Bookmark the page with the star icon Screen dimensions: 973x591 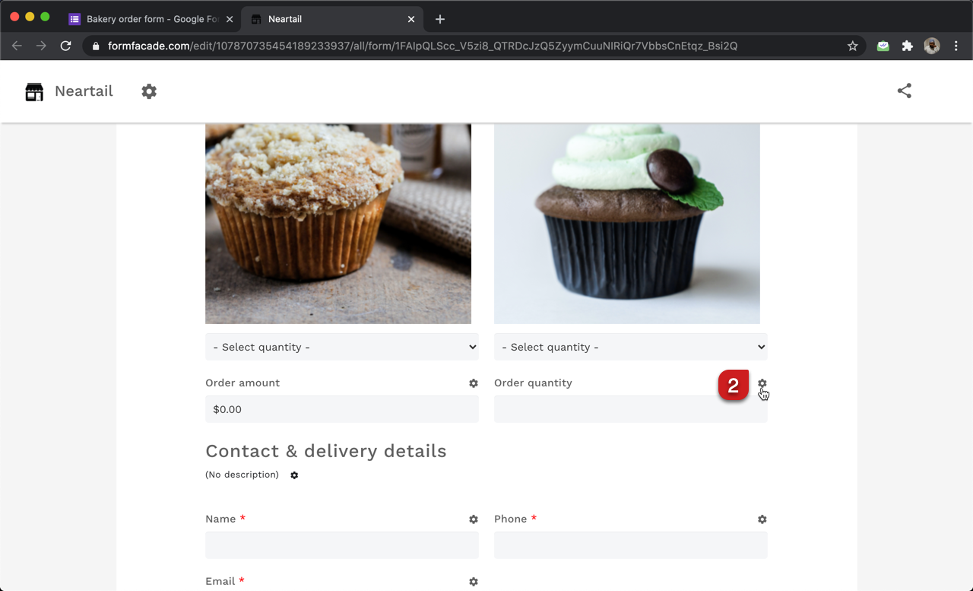pos(852,46)
